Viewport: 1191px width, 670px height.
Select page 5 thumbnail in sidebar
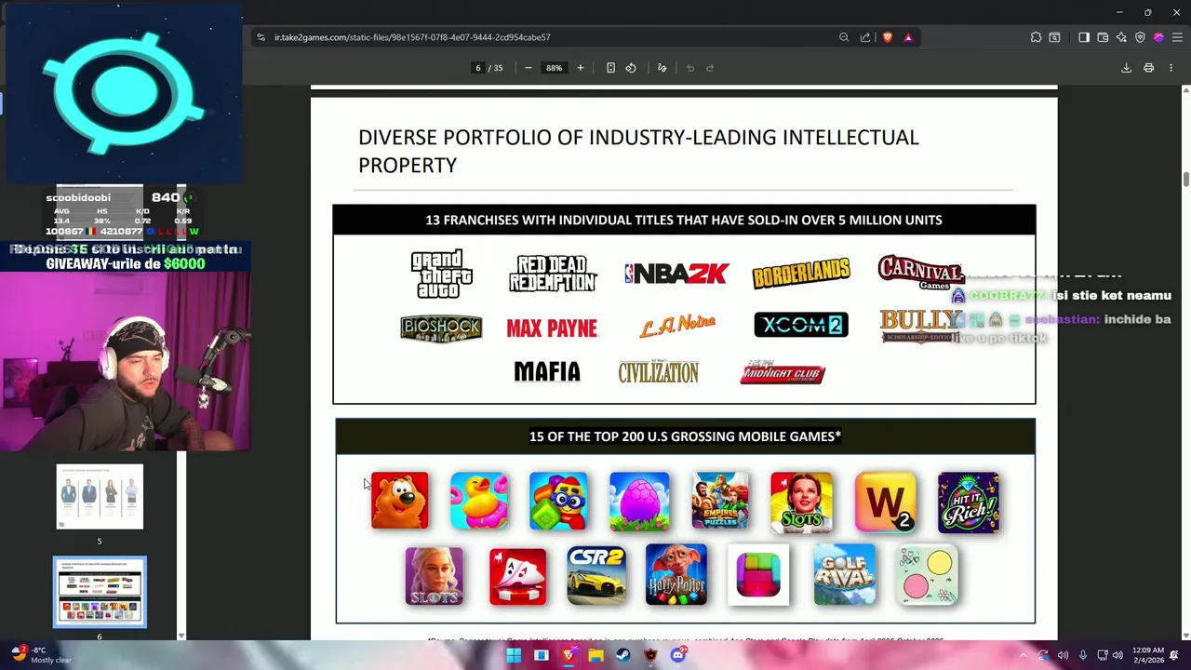(x=100, y=497)
